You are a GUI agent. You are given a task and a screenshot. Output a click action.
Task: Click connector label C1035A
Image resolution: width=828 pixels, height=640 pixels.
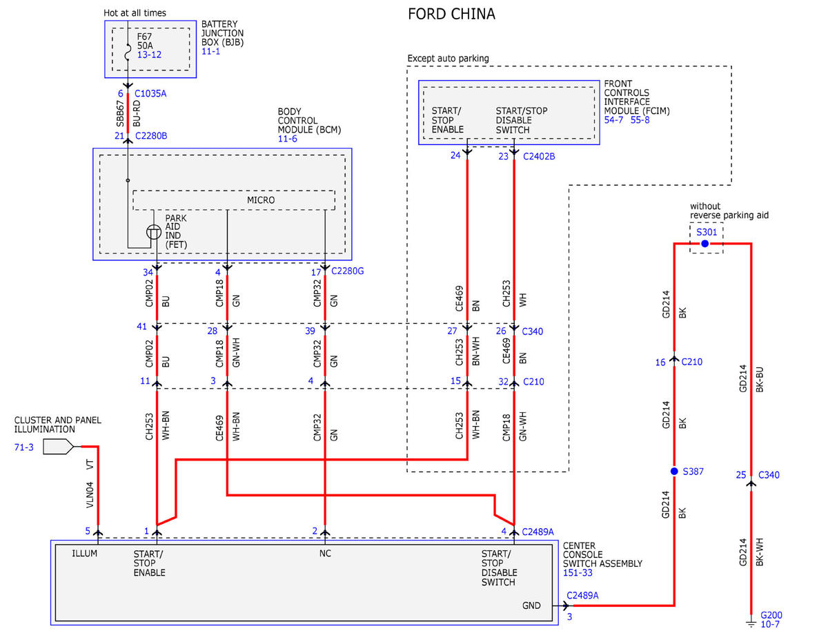click(150, 93)
